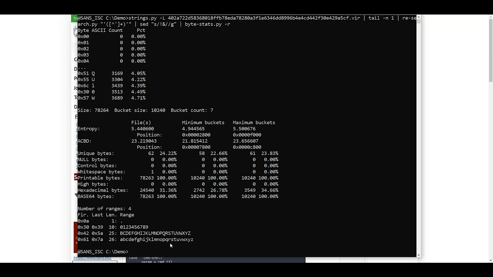Click the 'Maximum buckets' column header
Image resolution: width=493 pixels, height=277 pixels.
click(254, 122)
